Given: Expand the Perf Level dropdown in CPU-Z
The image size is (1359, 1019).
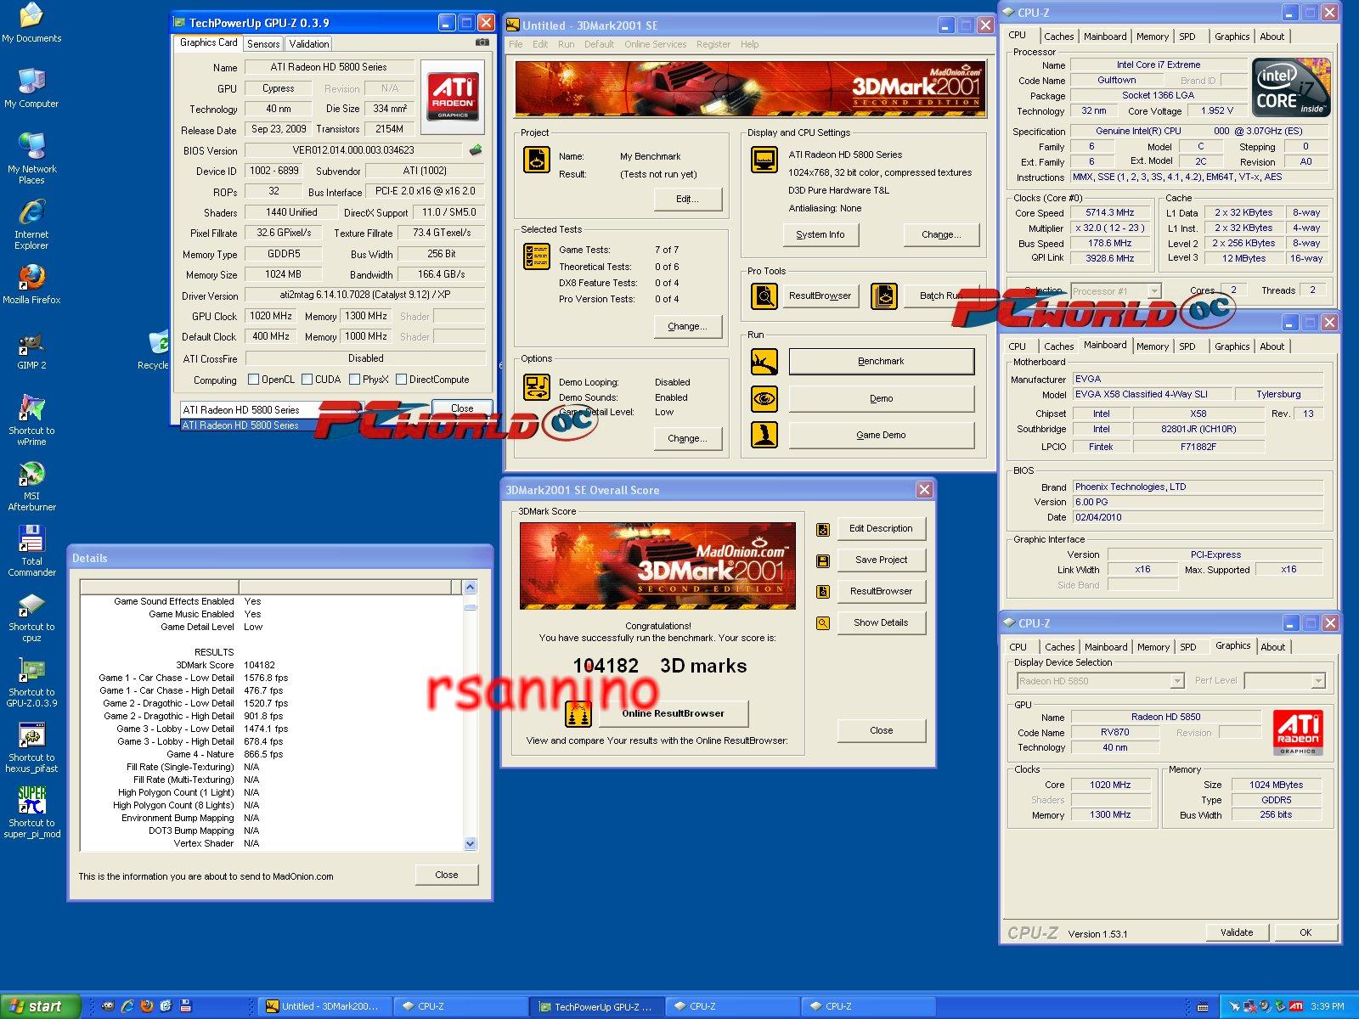Looking at the screenshot, I should [x=1317, y=681].
